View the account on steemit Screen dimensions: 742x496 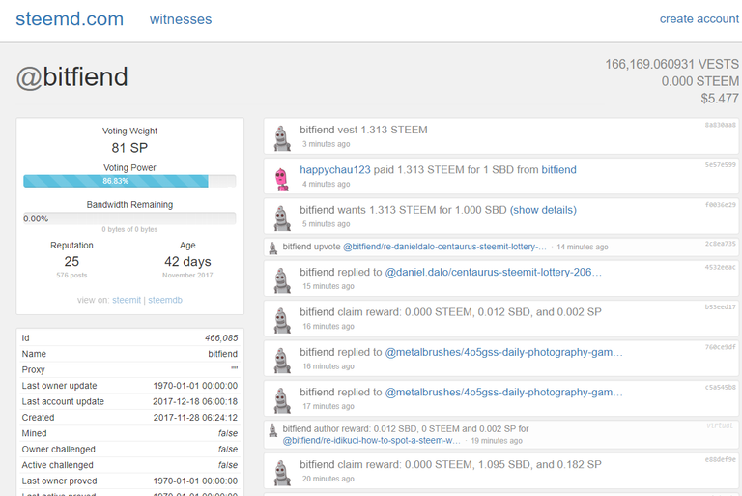click(x=127, y=301)
